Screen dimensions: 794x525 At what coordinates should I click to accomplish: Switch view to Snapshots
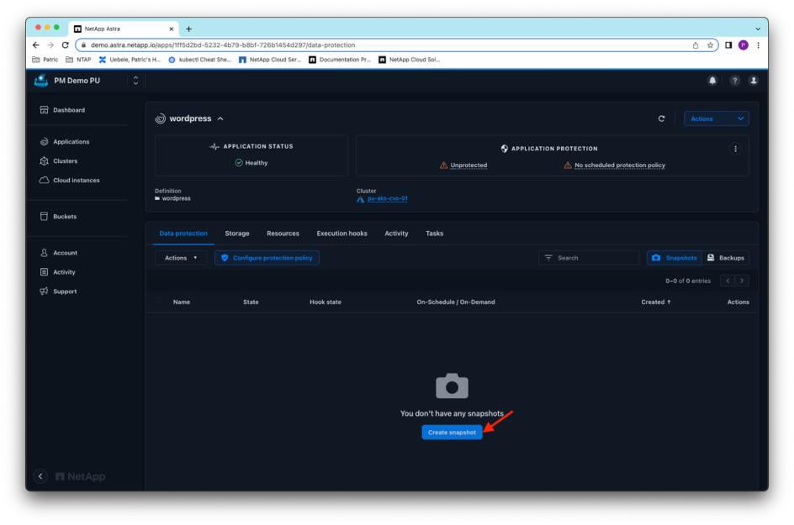pyautogui.click(x=675, y=258)
